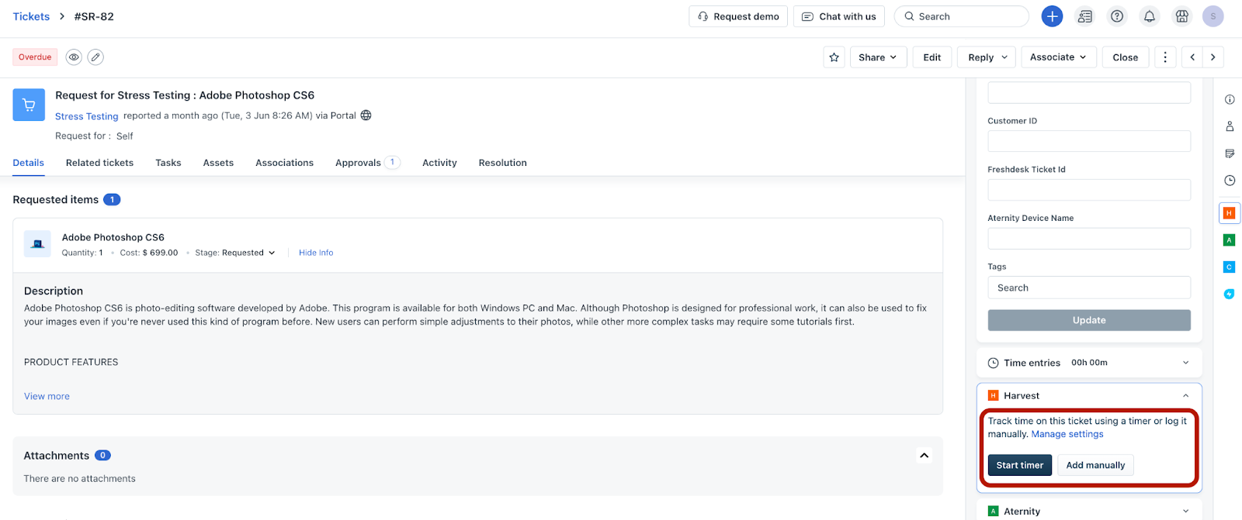Click the Close ticket button
The image size is (1242, 520).
coord(1125,57)
